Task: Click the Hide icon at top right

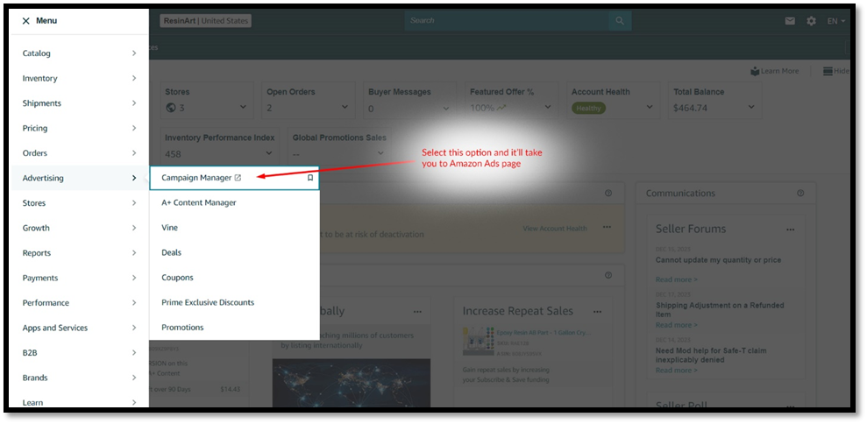Action: tap(828, 71)
